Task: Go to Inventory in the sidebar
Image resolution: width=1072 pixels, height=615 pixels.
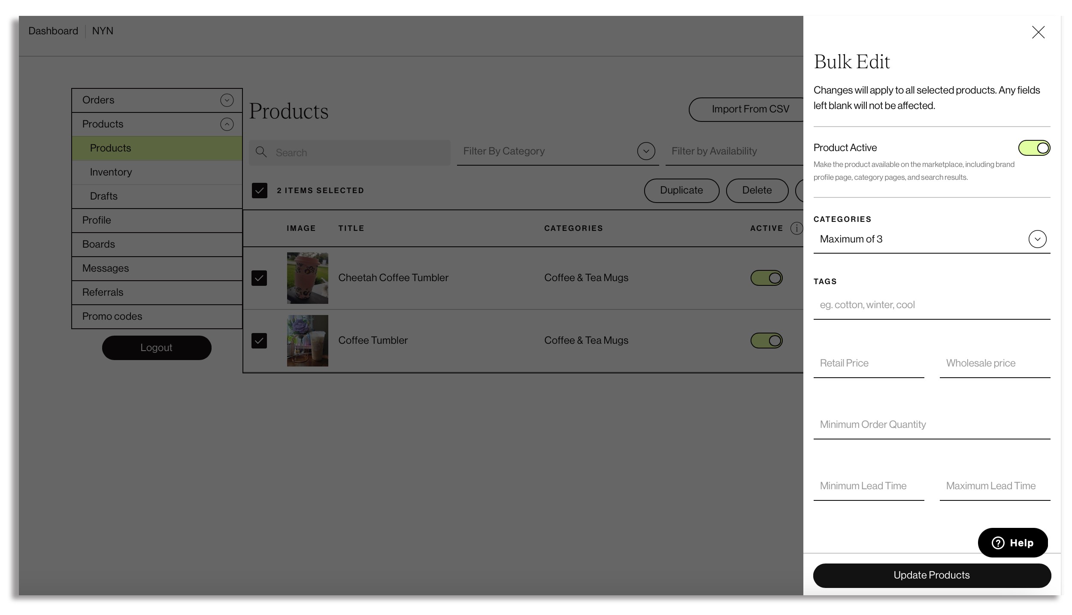Action: point(111,172)
